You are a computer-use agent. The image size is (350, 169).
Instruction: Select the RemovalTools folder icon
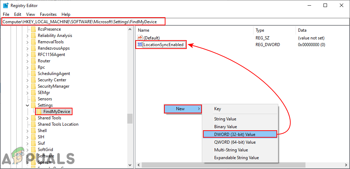click(x=34, y=42)
